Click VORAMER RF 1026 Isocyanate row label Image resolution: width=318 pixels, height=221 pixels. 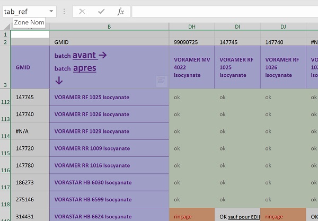point(109,114)
